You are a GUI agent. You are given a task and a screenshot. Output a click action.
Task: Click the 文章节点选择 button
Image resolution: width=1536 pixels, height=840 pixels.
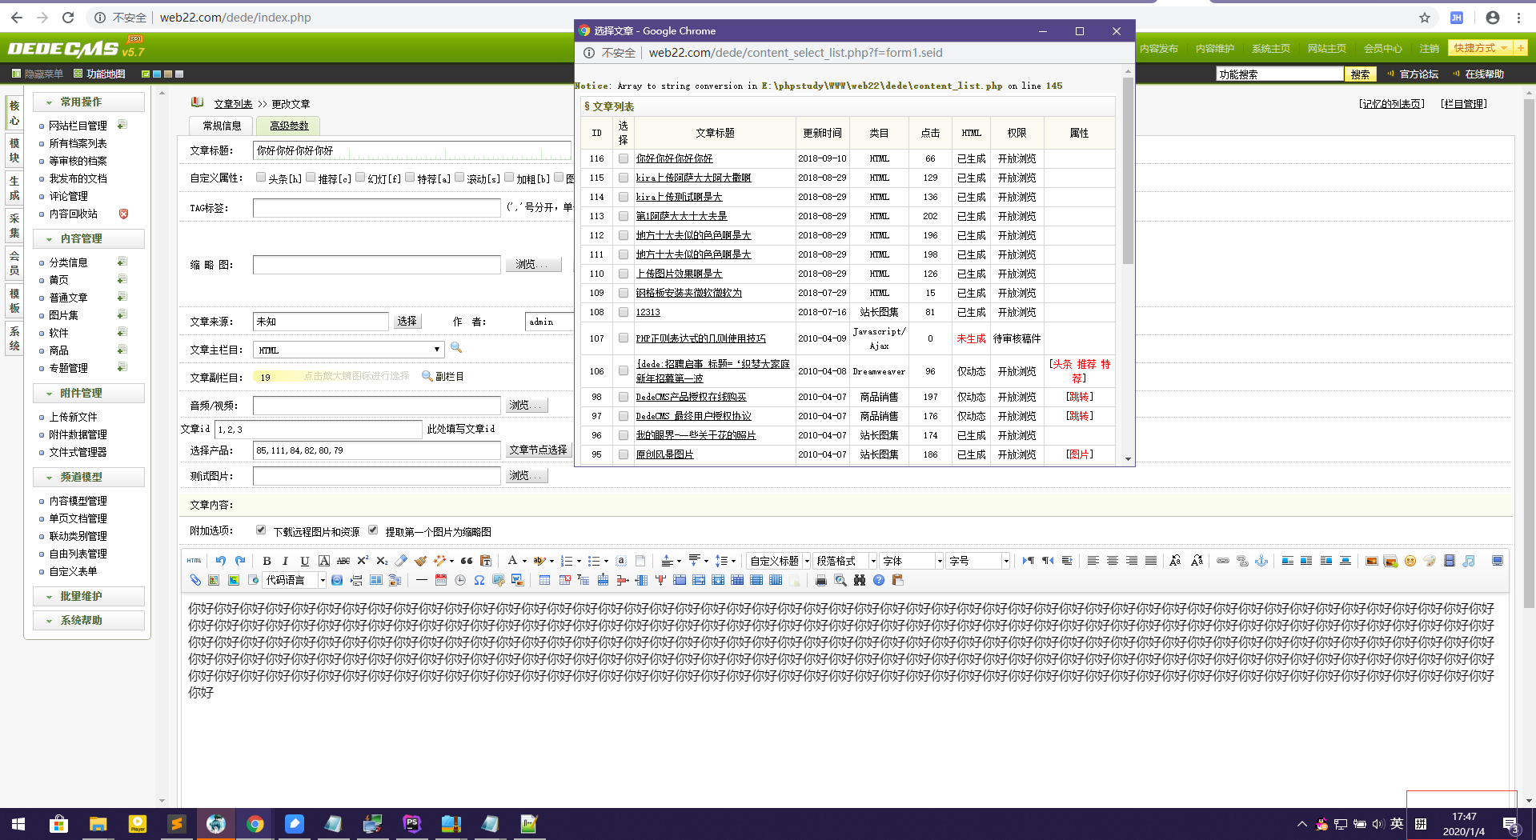(x=538, y=450)
